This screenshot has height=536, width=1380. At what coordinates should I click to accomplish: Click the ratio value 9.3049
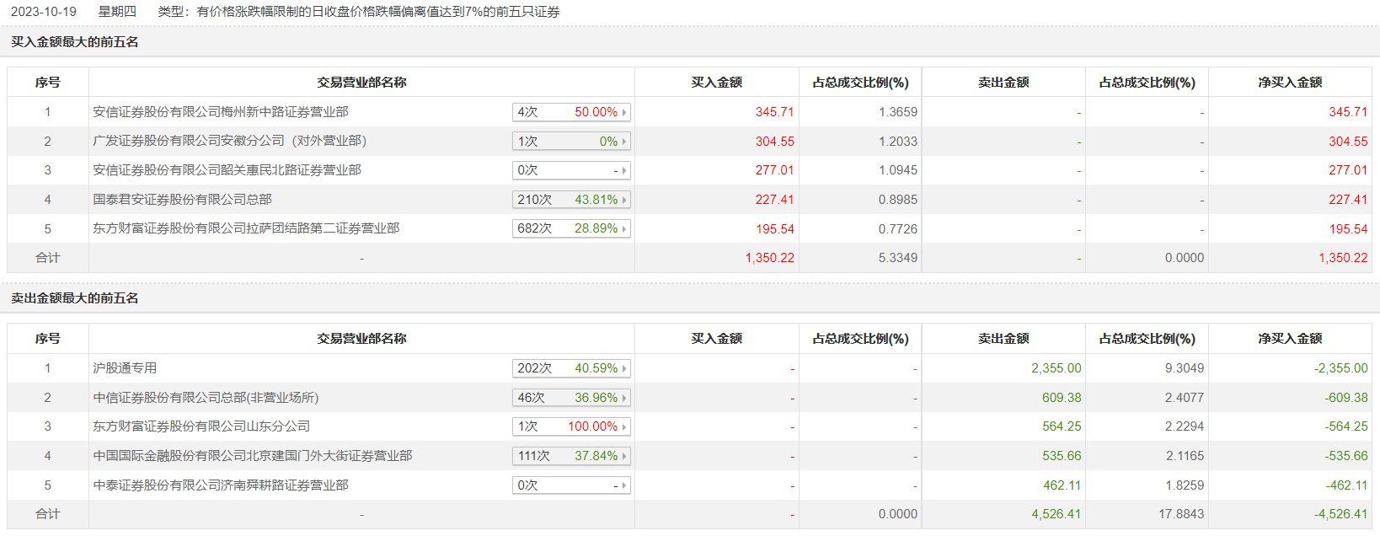point(1185,368)
